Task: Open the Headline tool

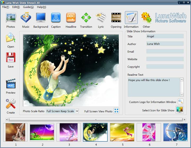Action: coord(71,18)
